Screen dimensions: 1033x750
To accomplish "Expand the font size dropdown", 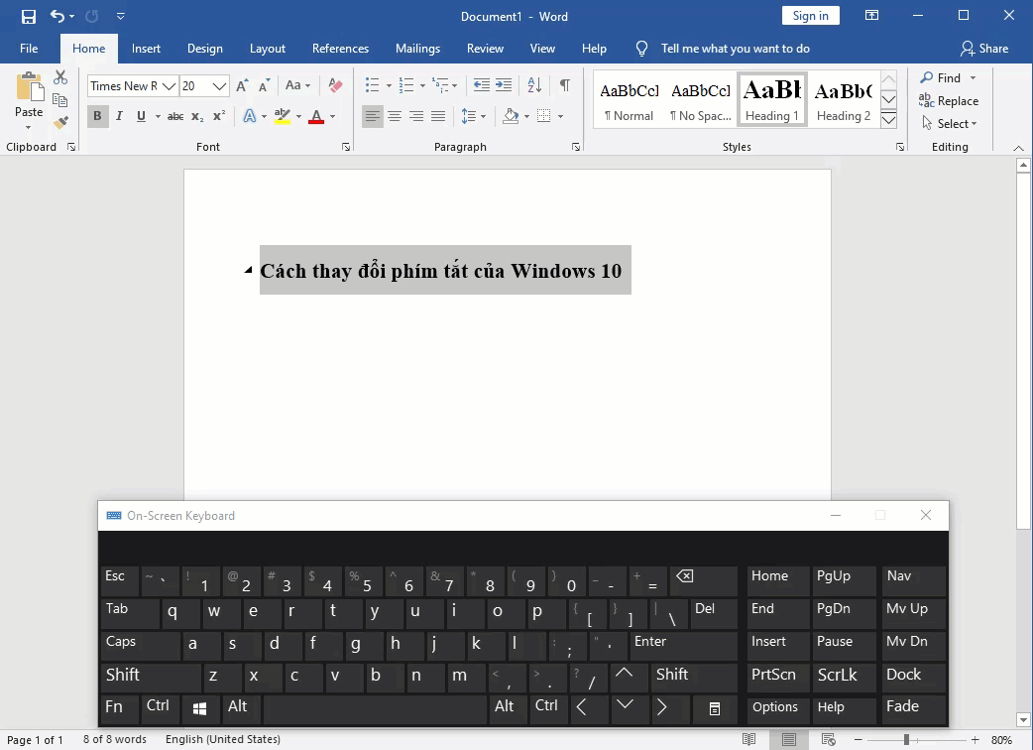I will pos(219,85).
